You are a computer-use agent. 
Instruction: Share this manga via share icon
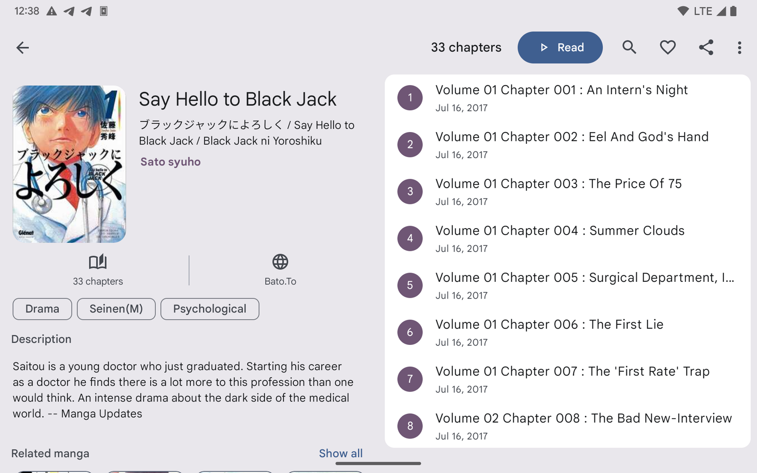(x=706, y=47)
